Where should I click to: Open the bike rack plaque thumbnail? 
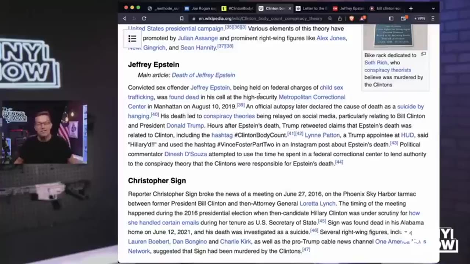click(x=395, y=36)
